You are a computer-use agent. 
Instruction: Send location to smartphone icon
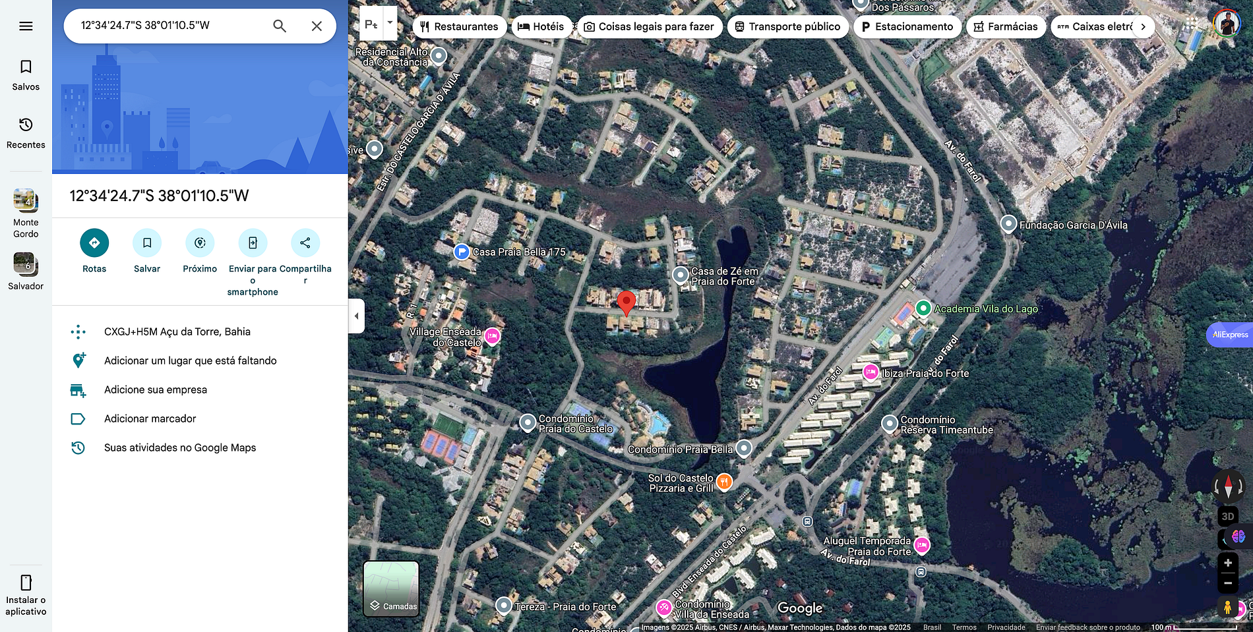pyautogui.click(x=253, y=243)
